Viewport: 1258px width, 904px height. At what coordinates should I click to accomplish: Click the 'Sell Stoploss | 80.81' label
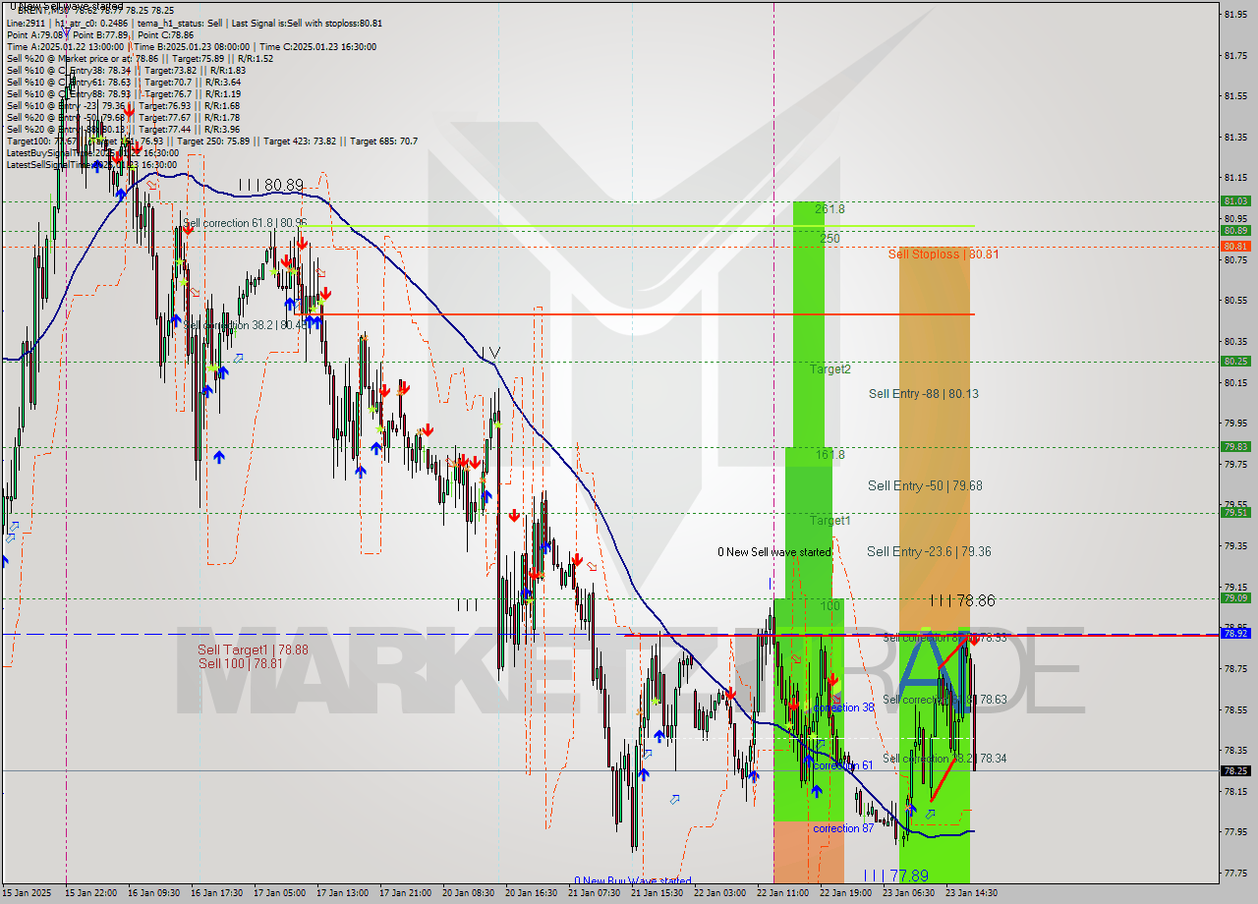943,254
